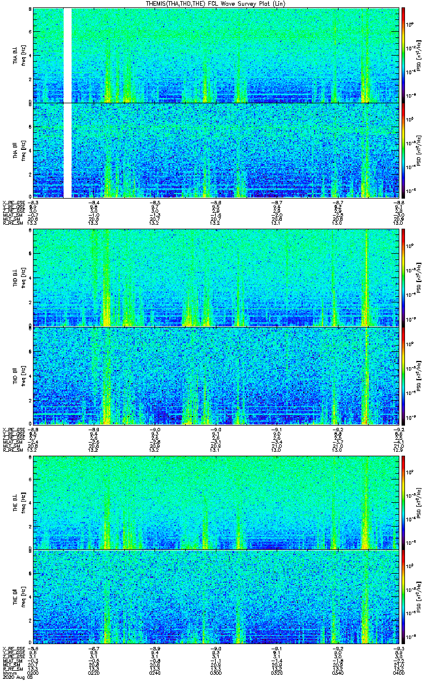Click the THD B⊥ spectrogram panel
This screenshot has height=681, width=426.
217,278
